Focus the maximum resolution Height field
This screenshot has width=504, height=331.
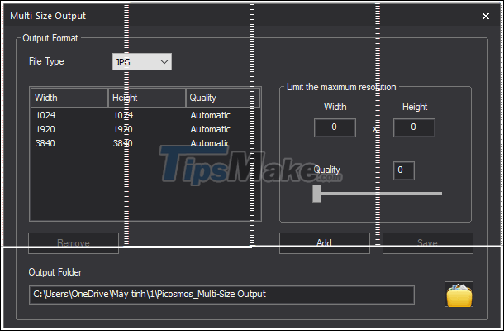414,127
